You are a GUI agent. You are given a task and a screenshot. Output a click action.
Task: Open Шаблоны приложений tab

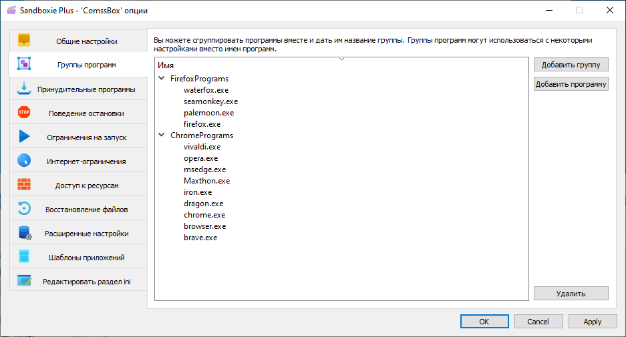[78, 257]
